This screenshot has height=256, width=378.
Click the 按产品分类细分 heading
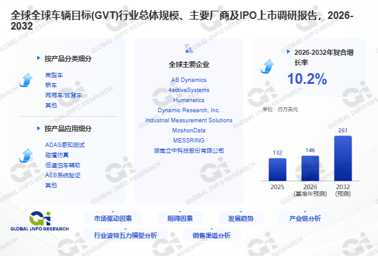68,59
